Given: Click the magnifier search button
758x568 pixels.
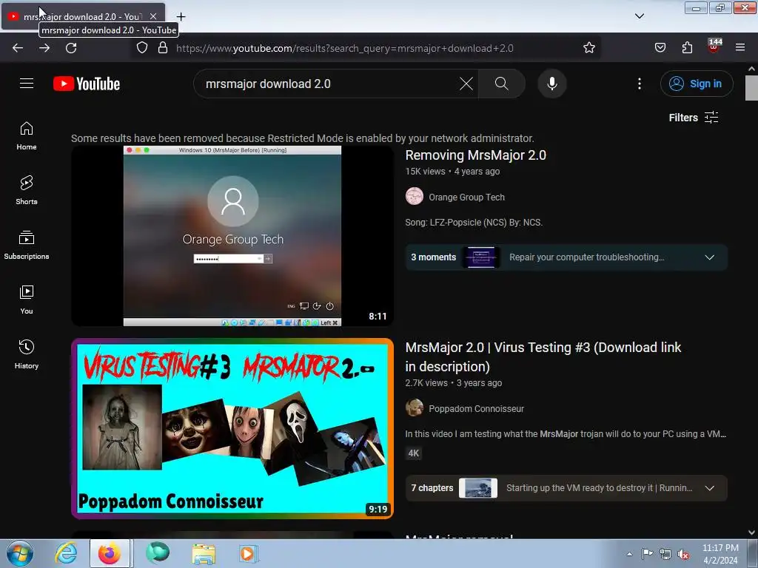Looking at the screenshot, I should tap(501, 84).
